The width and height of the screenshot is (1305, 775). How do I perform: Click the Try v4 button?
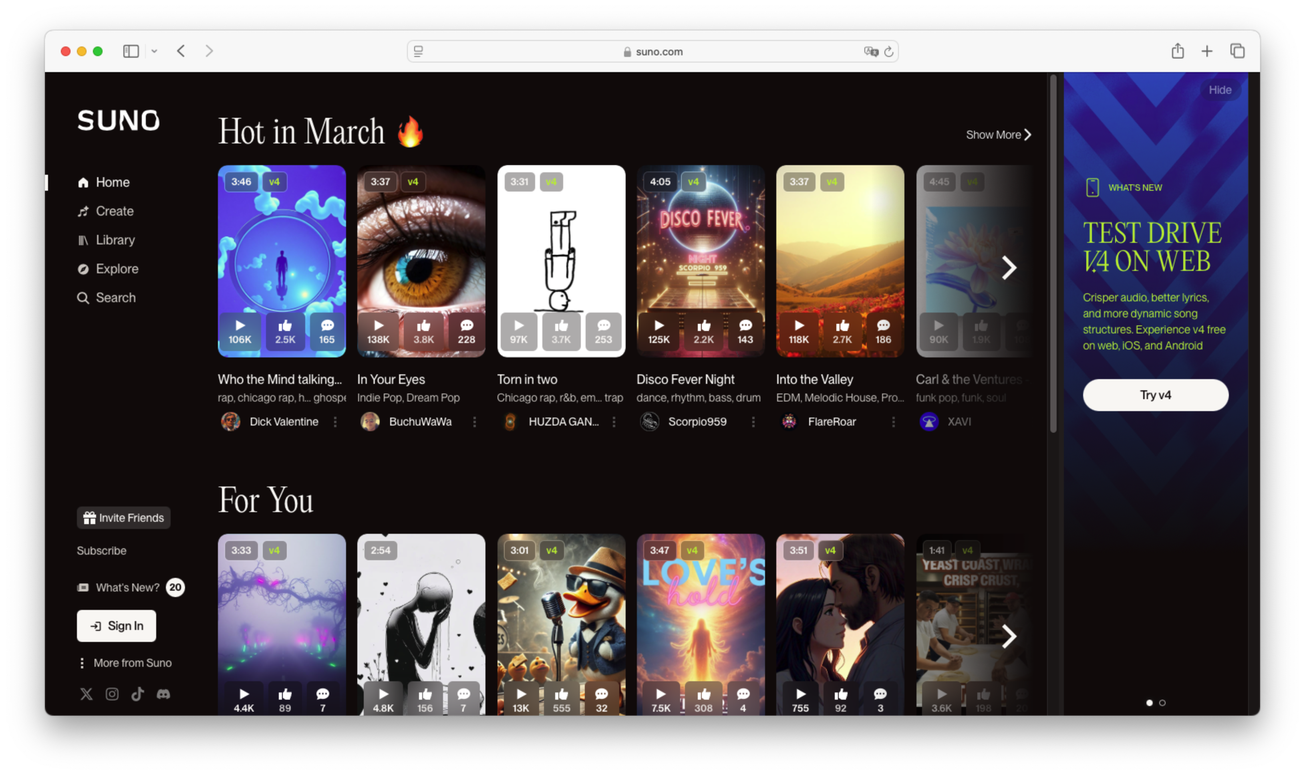1155,395
